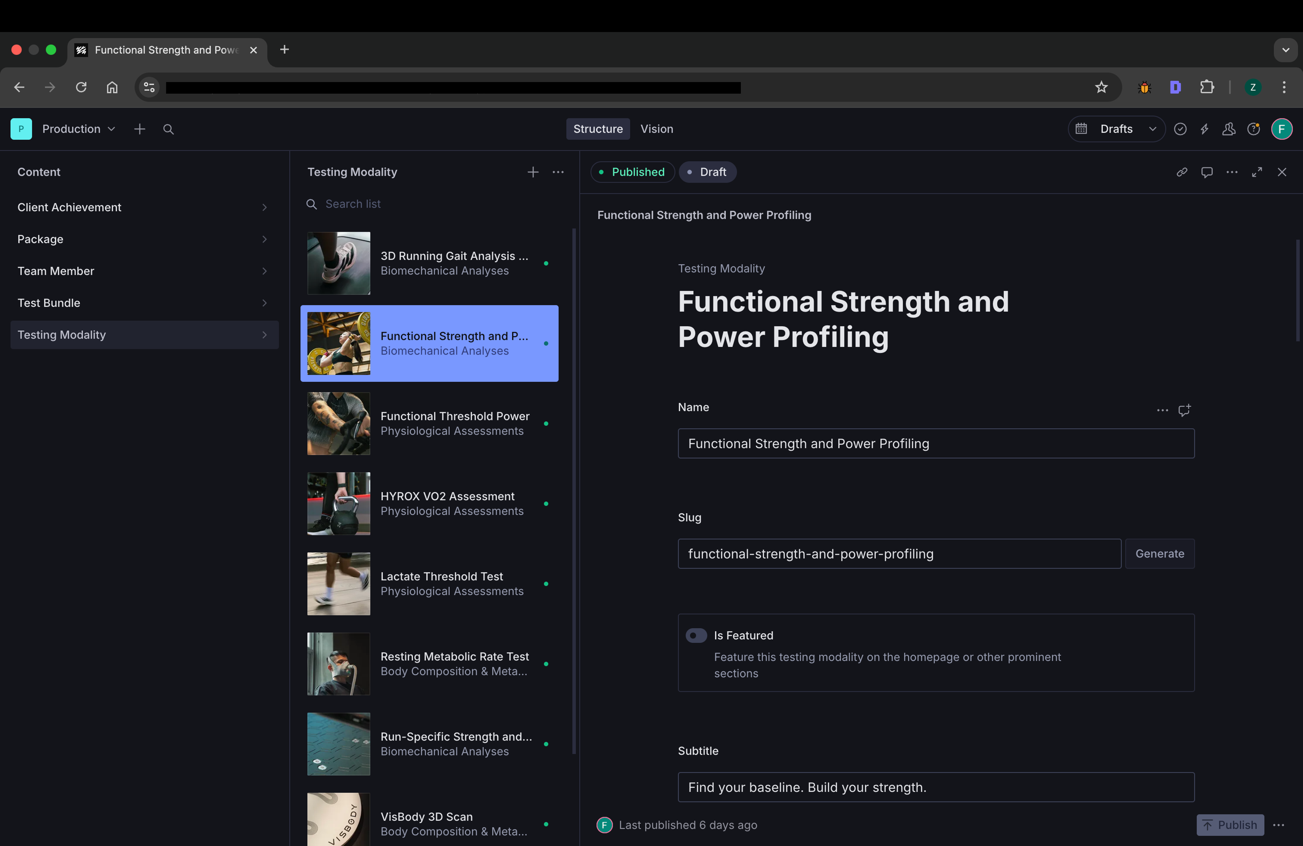Viewport: 1303px width, 846px height.
Task: Click the browser bookmark star icon
Action: pos(1101,88)
